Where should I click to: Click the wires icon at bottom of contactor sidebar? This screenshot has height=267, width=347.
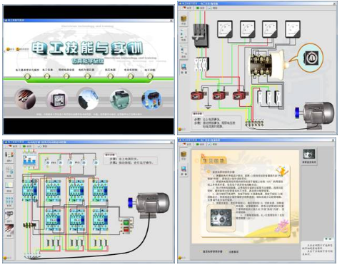(9, 229)
